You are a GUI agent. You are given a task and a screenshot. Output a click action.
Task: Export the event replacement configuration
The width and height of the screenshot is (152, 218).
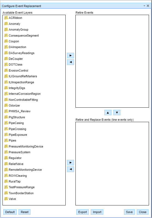83,212
